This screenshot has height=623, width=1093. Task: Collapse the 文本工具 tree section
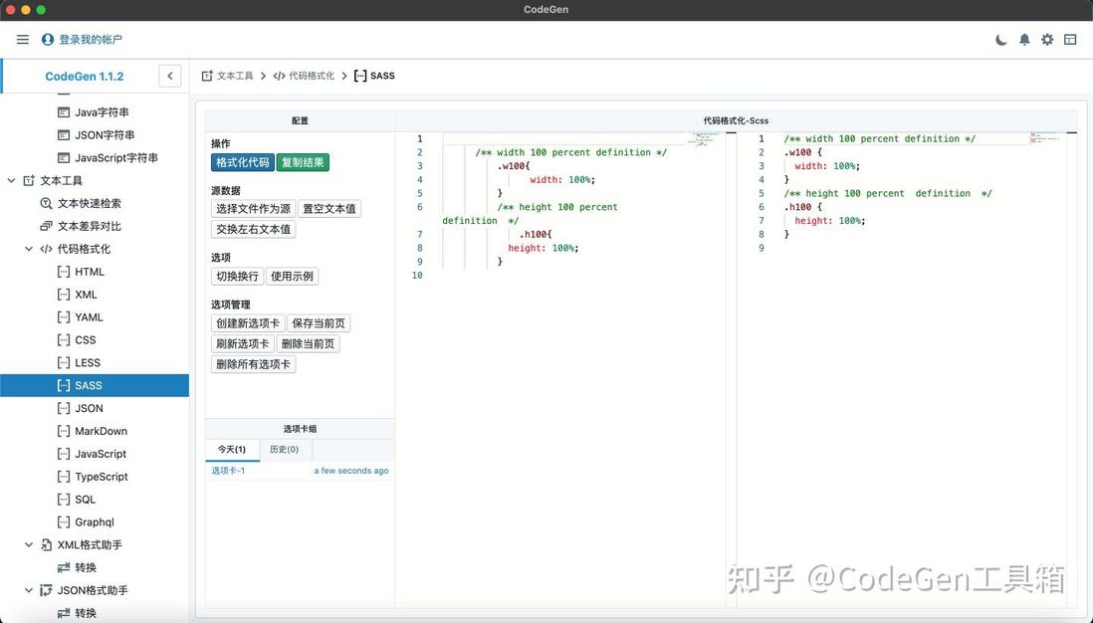[11, 180]
